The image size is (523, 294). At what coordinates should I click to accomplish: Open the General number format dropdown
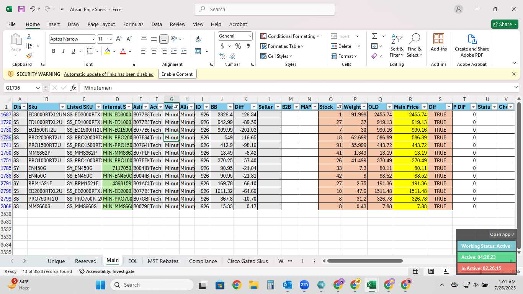pos(250,36)
